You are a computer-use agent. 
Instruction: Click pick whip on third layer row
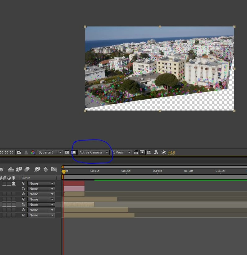tap(24, 194)
